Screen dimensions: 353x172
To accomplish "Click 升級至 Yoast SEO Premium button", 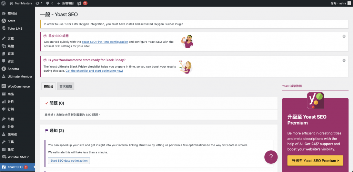I will [x=315, y=161].
